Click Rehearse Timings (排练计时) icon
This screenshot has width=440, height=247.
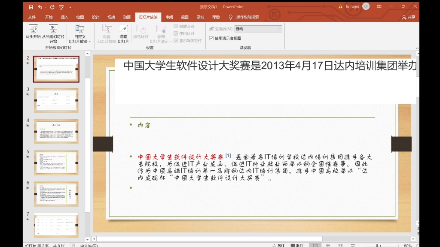pos(141,29)
